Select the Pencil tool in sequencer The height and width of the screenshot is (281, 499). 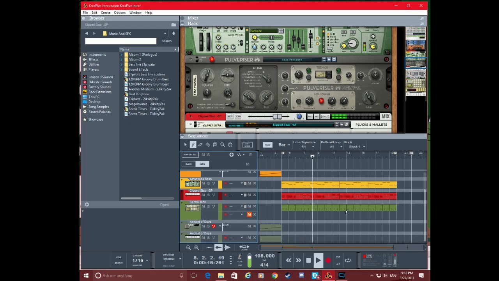[193, 145]
